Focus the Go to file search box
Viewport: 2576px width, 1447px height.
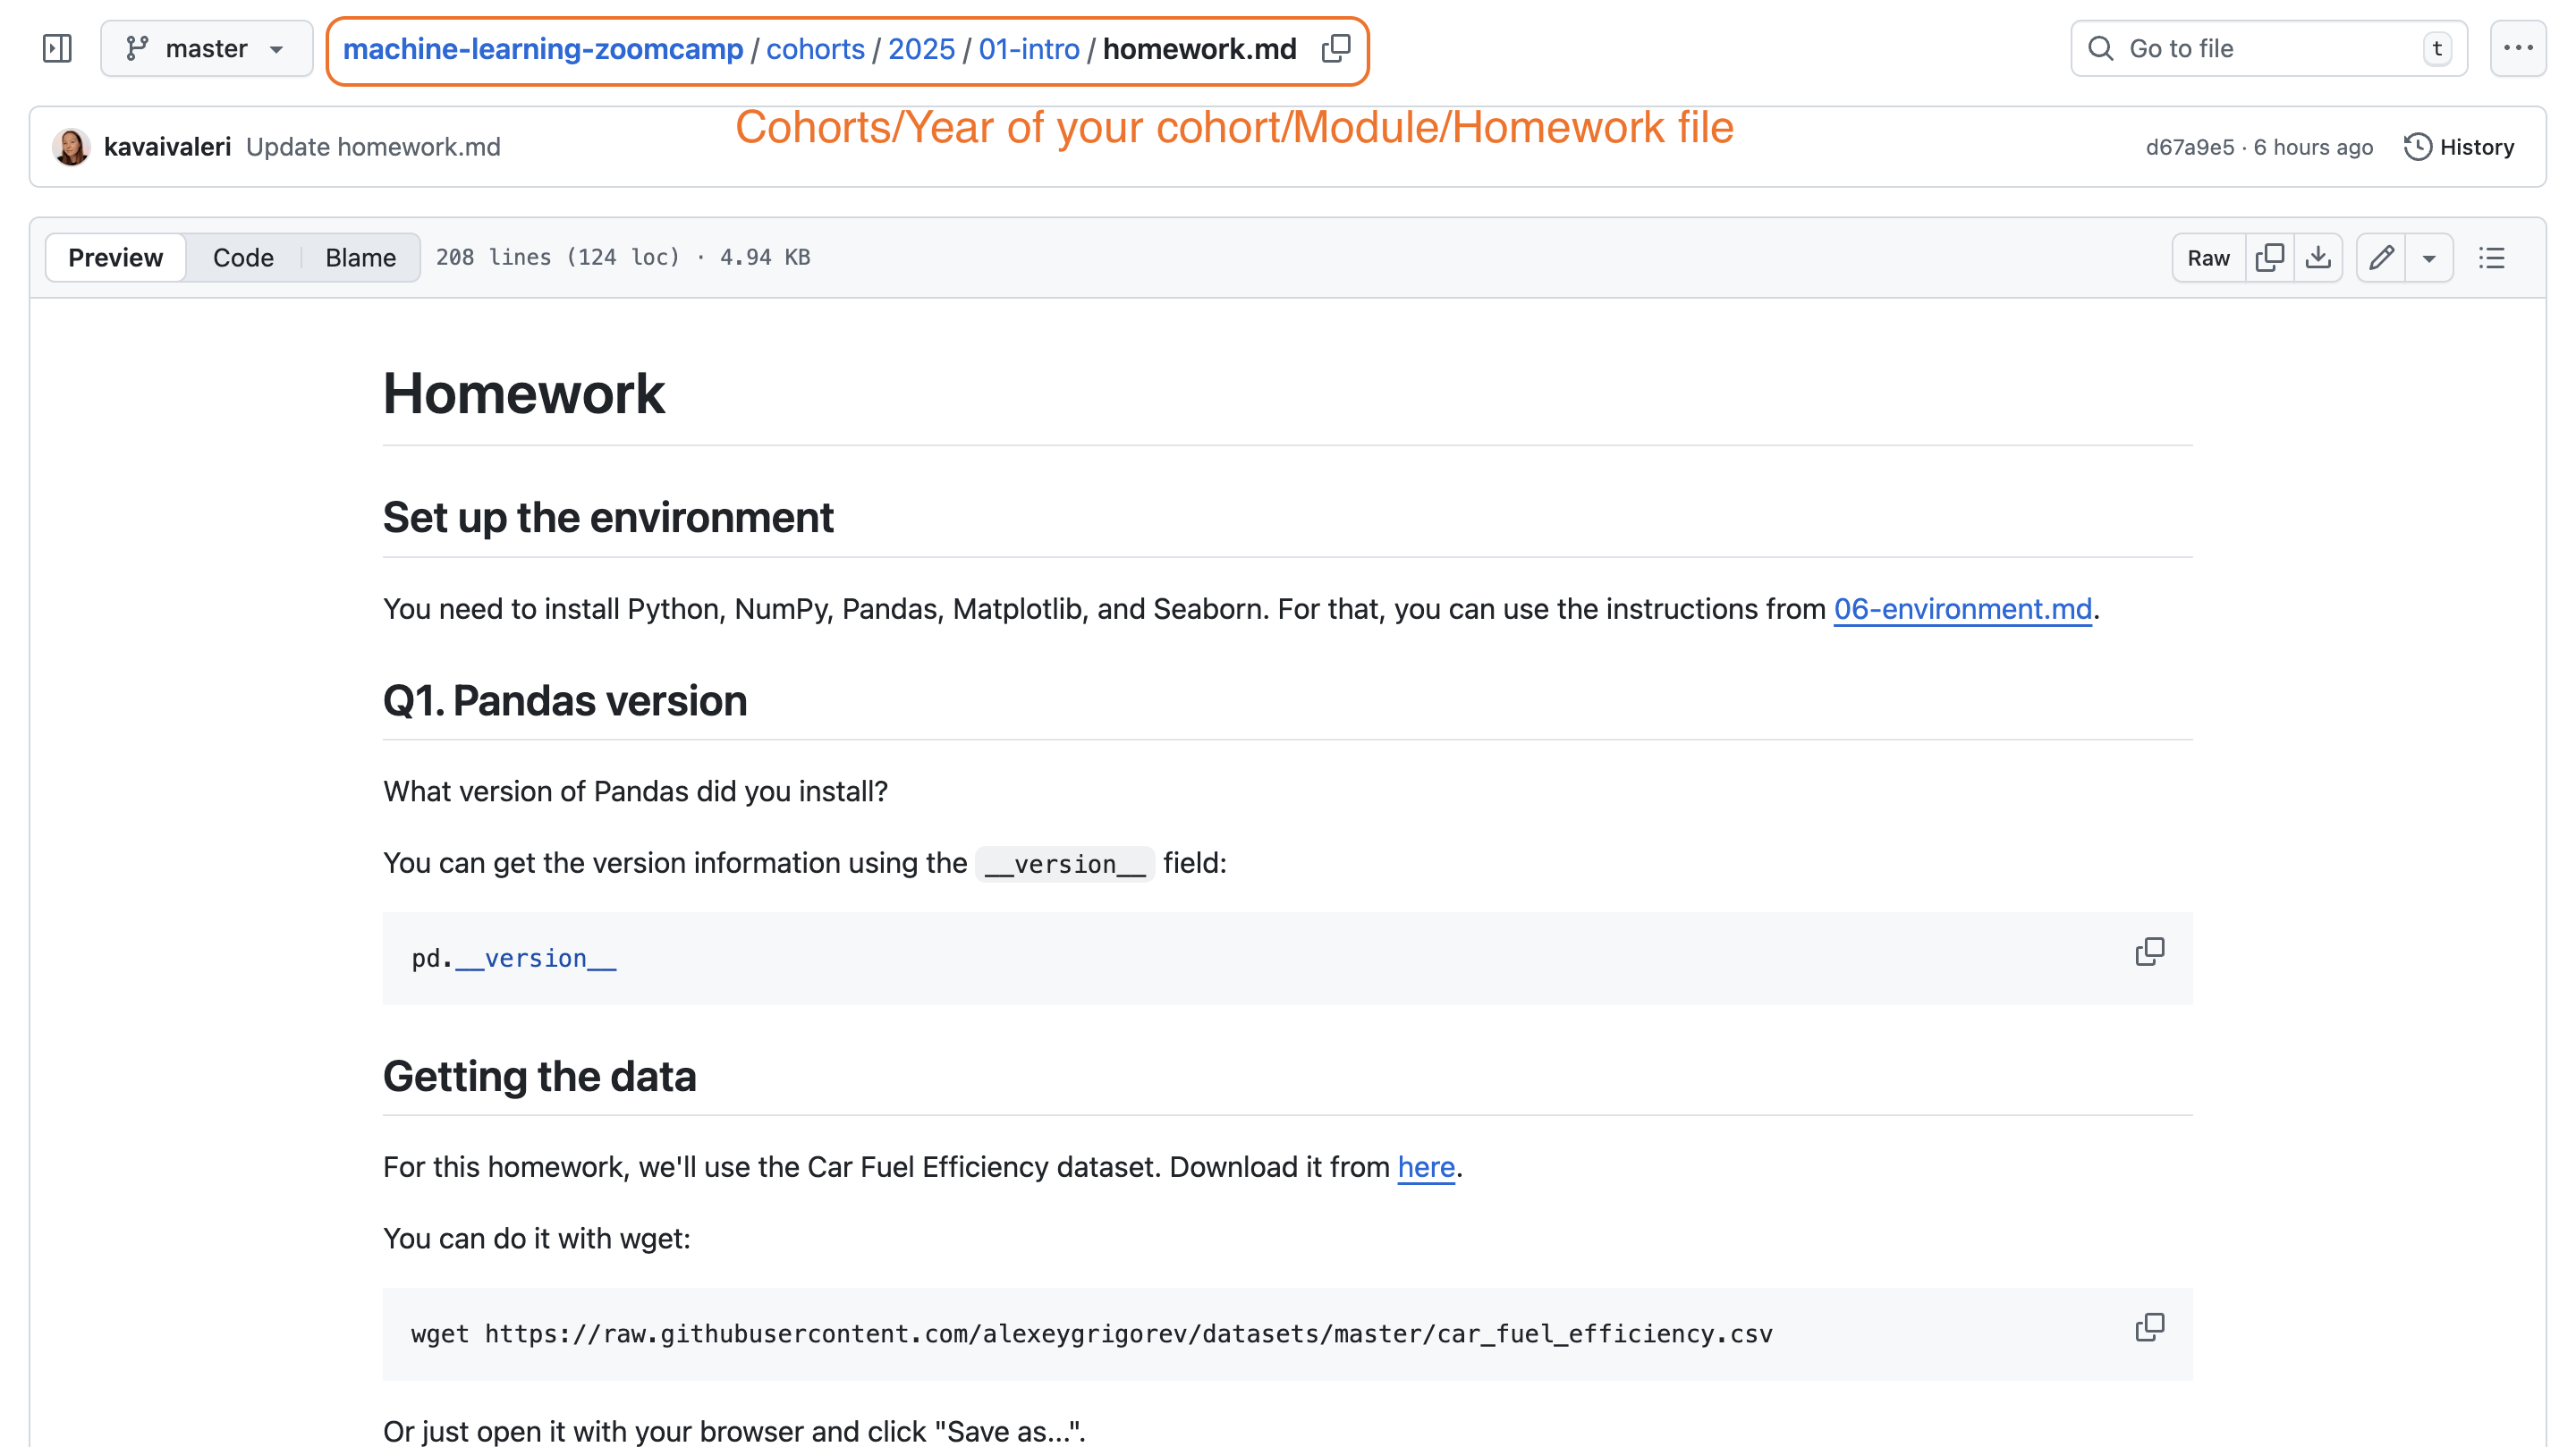[x=2267, y=48]
